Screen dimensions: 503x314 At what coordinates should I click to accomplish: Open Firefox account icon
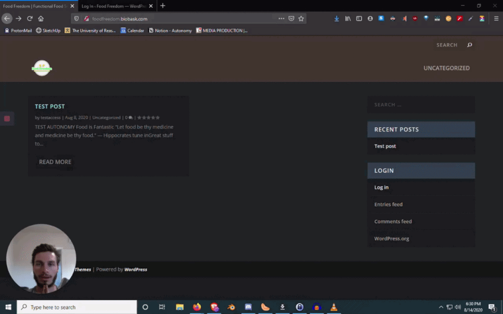(x=370, y=19)
